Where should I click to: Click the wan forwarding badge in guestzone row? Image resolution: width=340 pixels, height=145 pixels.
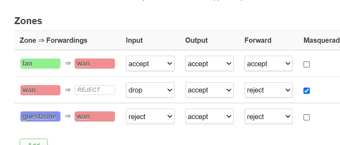tap(95, 117)
